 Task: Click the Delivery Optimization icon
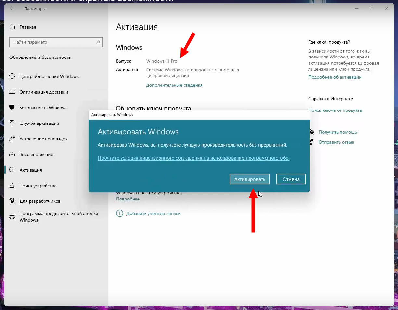pyautogui.click(x=12, y=92)
